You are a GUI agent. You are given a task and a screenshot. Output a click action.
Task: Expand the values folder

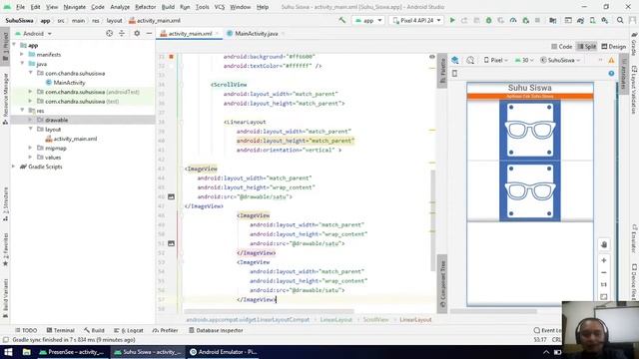pyautogui.click(x=31, y=158)
